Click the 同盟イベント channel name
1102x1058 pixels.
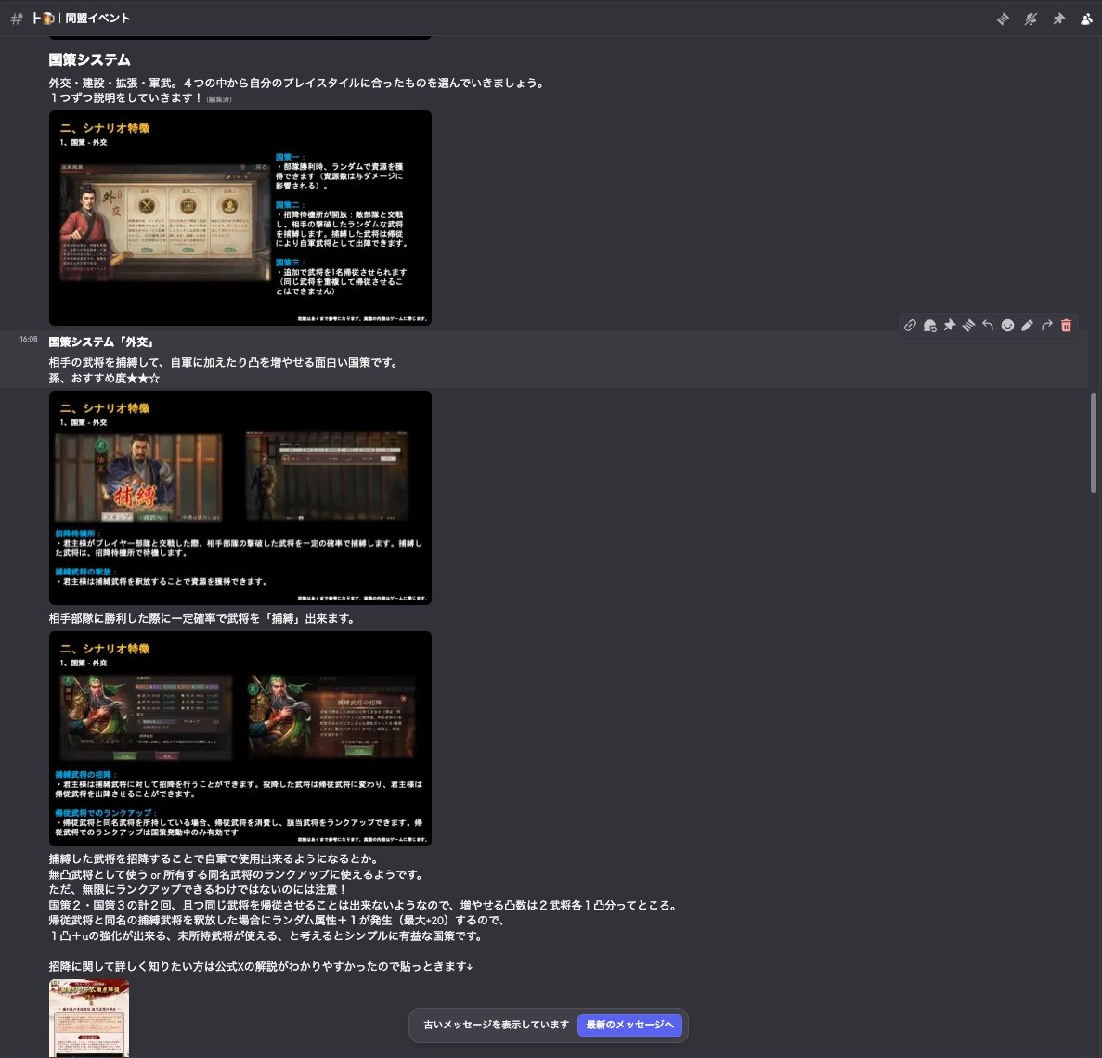(97, 19)
